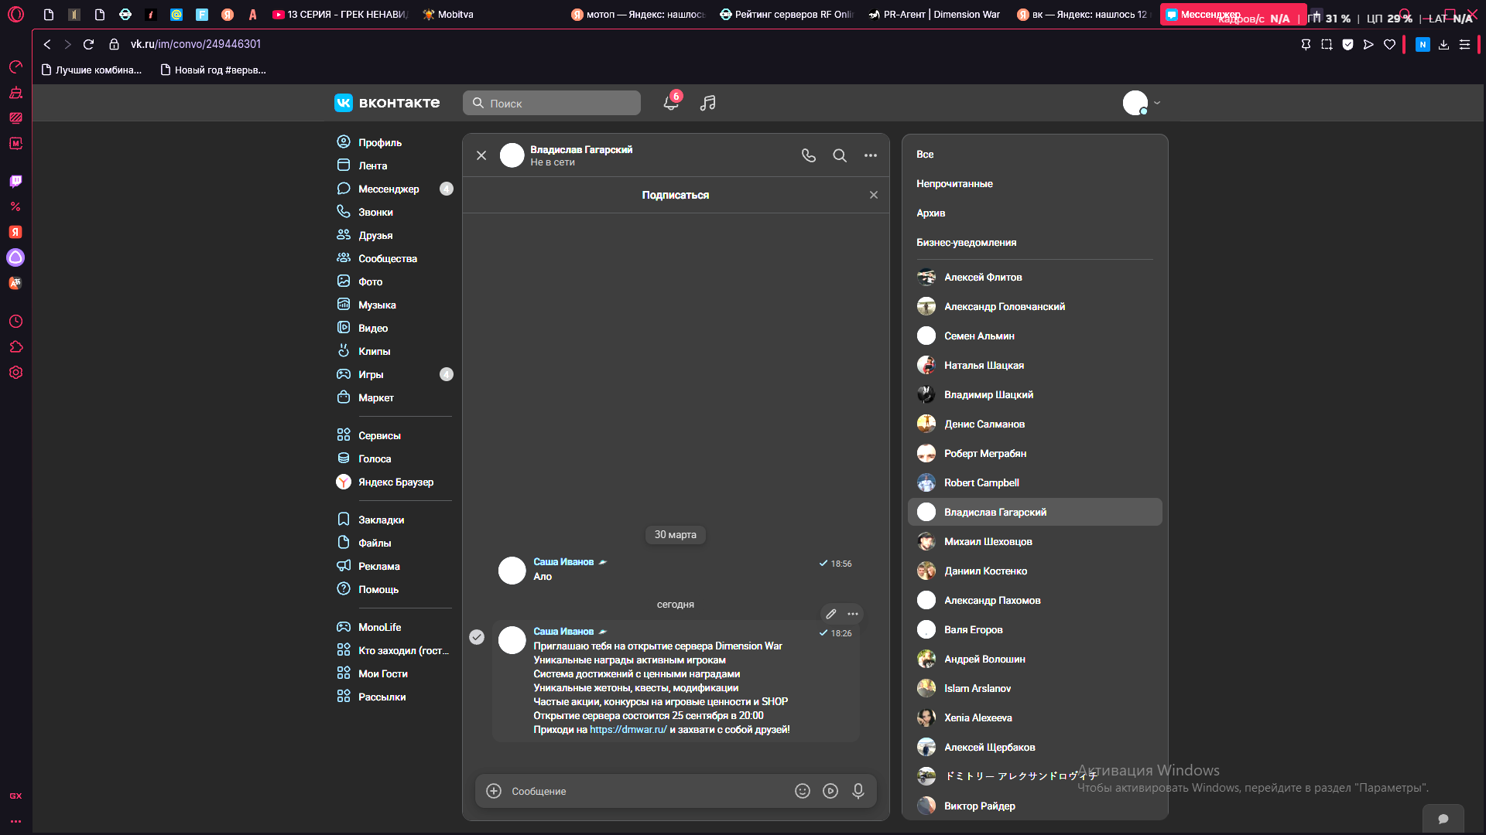Image resolution: width=1486 pixels, height=835 pixels.
Task: Open the dmwar.ru link in message
Action: point(628,729)
